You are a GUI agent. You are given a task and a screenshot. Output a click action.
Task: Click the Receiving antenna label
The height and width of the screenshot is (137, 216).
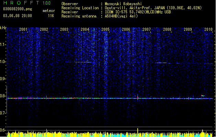pos(79,16)
